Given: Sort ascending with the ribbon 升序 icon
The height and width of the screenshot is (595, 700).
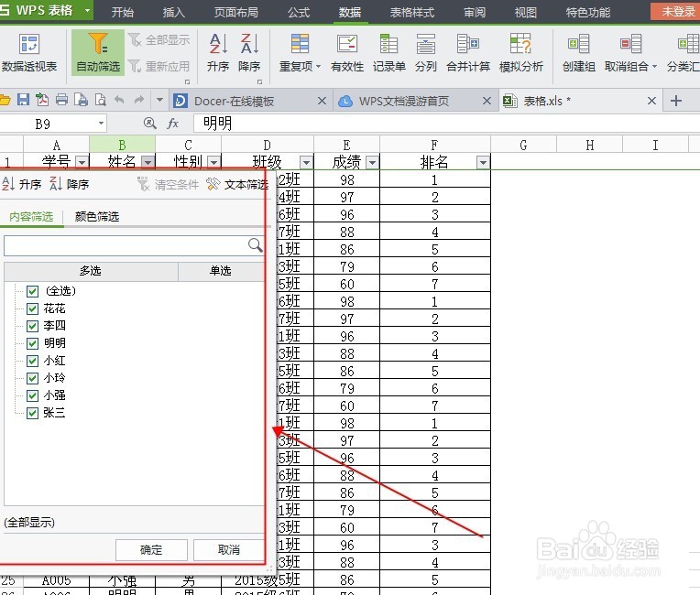Looking at the screenshot, I should pyautogui.click(x=218, y=52).
